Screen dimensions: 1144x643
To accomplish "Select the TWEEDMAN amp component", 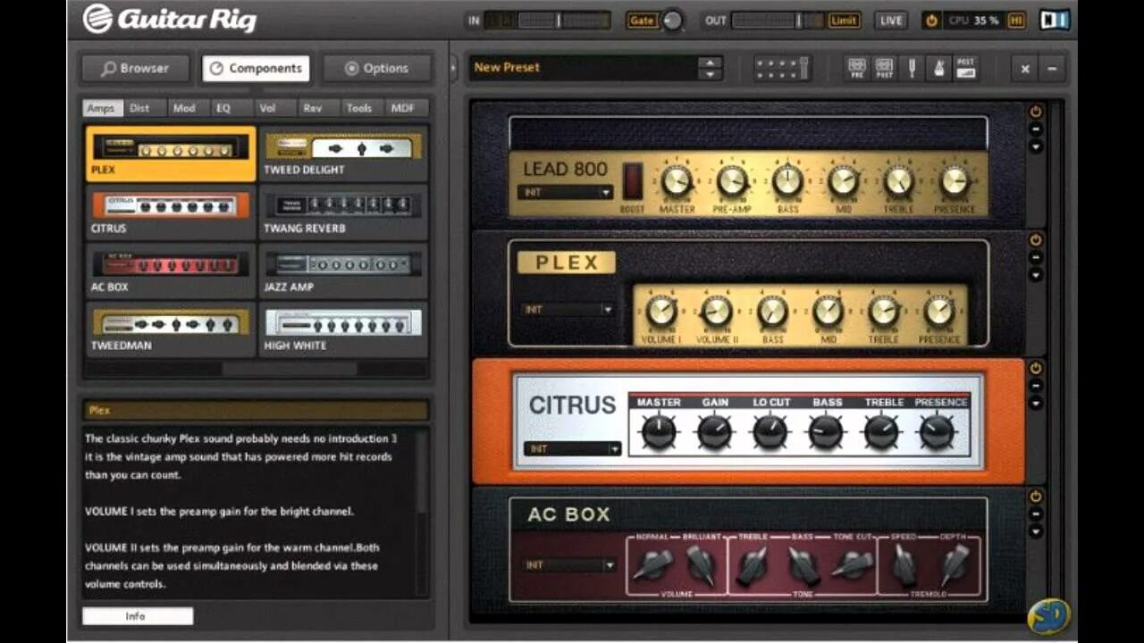I will coord(171,330).
